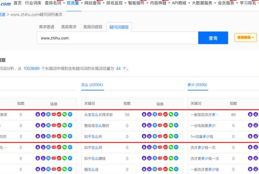Screen dimensions: 259x174
Task: Open the 怎么 (42004) column header link
Action: (x=92, y=85)
